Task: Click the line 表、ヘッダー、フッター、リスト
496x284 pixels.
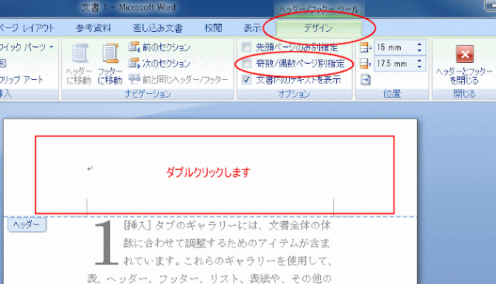Action: [x=209, y=279]
